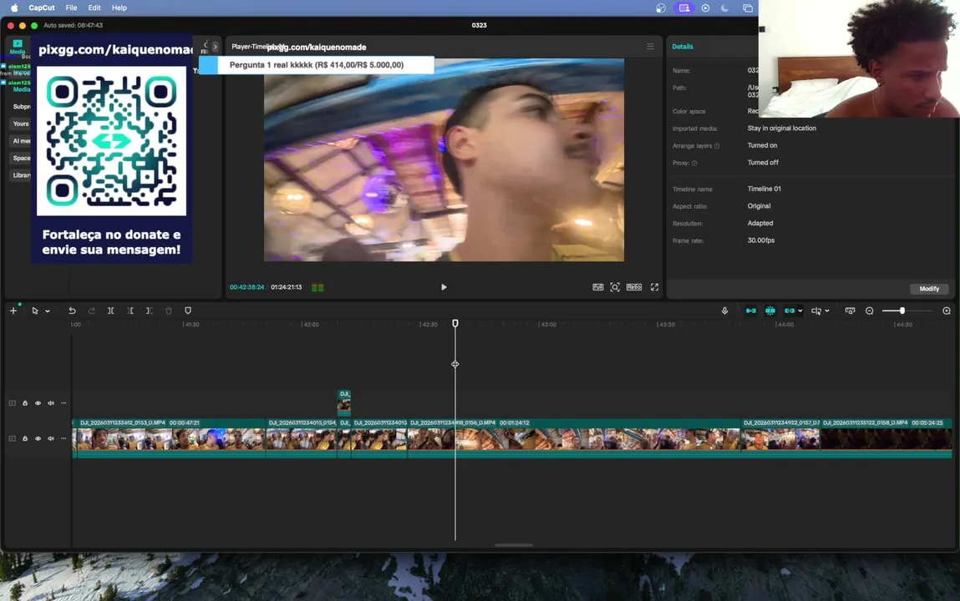This screenshot has width=960, height=601.
Task: Click the Proxy info icon
Action: pos(694,164)
